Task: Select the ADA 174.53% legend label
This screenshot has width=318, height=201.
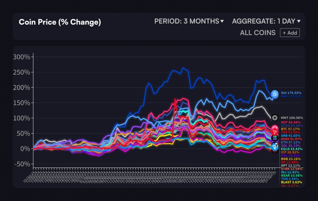Action: click(291, 96)
